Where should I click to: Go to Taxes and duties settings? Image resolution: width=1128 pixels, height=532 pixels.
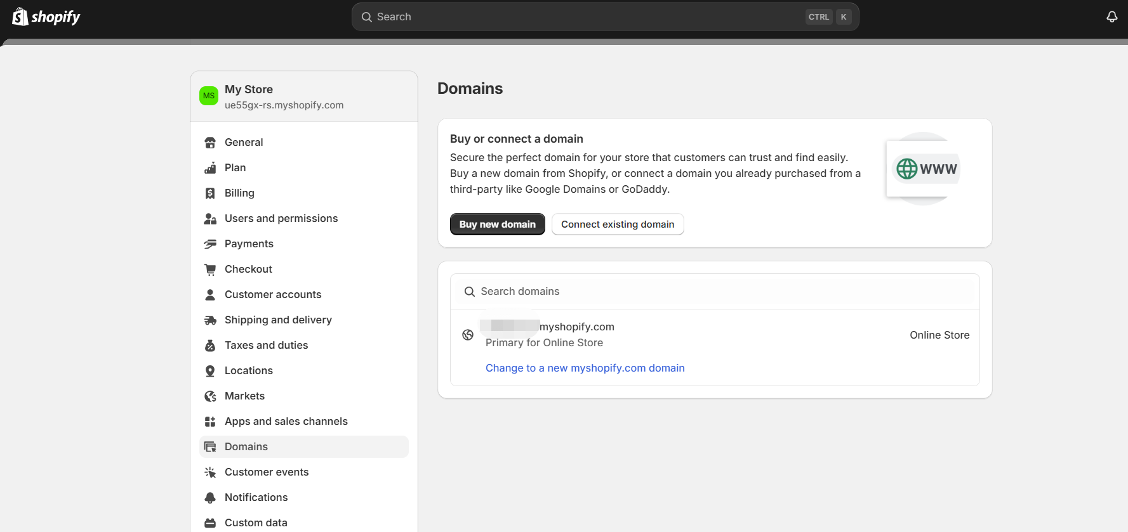pos(266,345)
